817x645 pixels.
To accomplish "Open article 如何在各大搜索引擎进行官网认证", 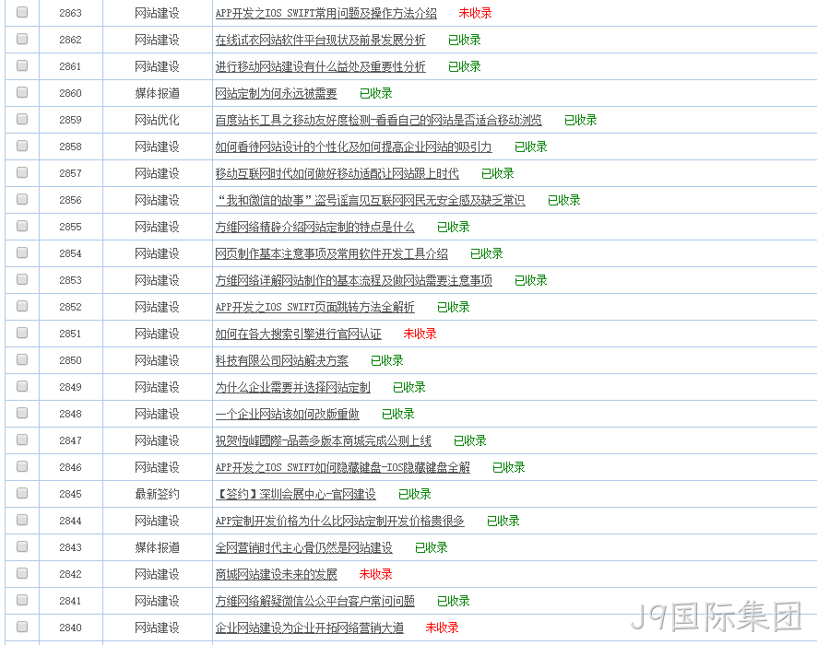I will (x=298, y=334).
